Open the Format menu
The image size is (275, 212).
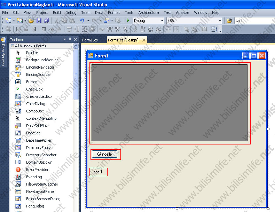click(x=114, y=13)
